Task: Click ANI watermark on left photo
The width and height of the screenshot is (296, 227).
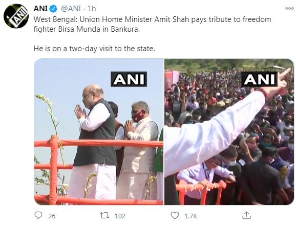Action: [x=129, y=79]
